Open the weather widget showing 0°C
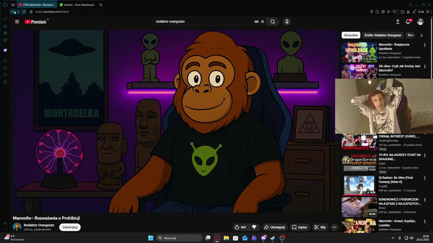433x243 pixels. tap(14, 238)
